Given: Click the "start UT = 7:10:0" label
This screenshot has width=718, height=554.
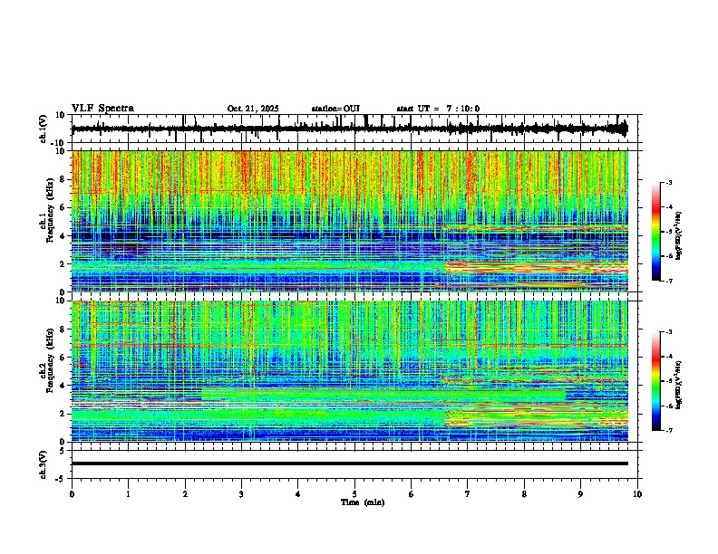Looking at the screenshot, I should [438, 109].
